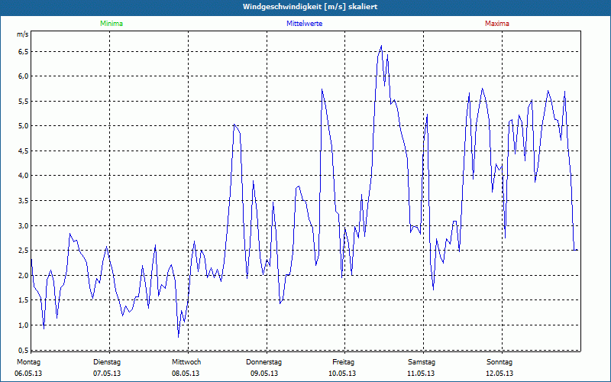
Task: Click the Sonntag axis label
Action: pos(499,362)
